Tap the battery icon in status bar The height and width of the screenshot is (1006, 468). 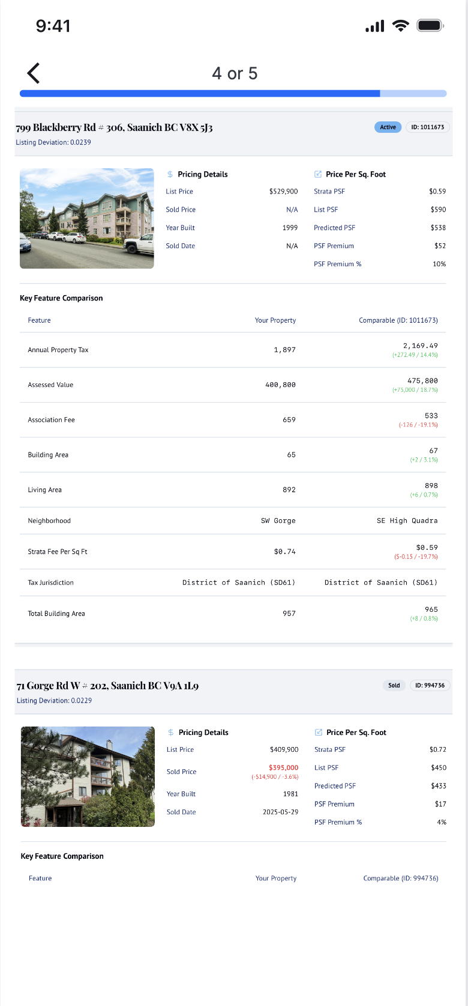[x=430, y=26]
